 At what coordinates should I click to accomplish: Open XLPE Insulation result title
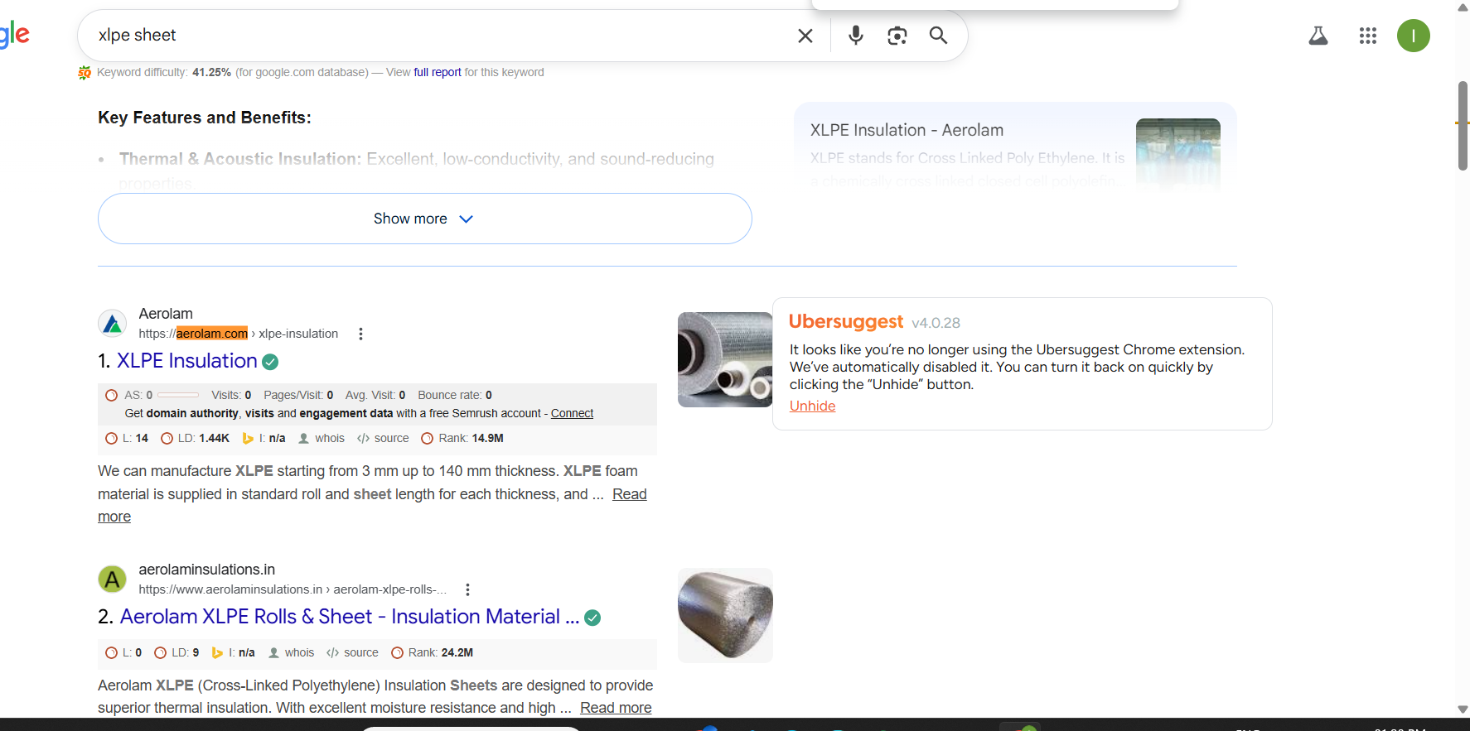(x=186, y=361)
